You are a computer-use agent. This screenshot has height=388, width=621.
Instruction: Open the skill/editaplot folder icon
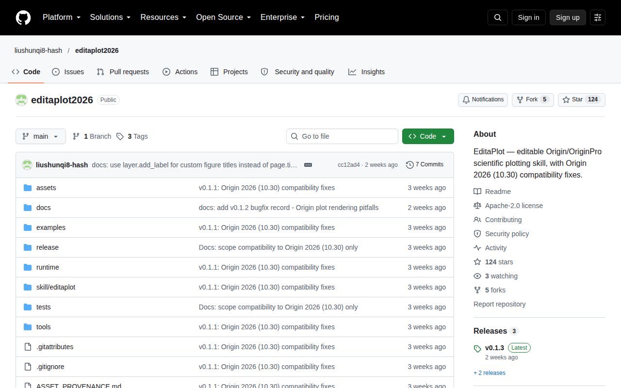pyautogui.click(x=28, y=287)
